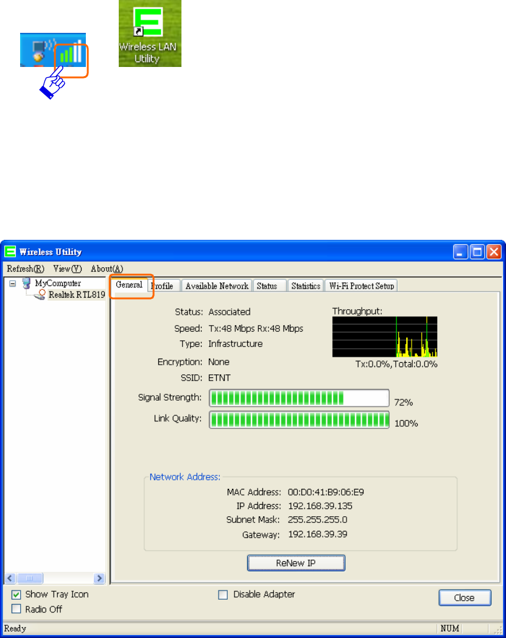Screen dimensions: 506x638
Task: Close the Wireless Utility window with X
Action: 494,252
